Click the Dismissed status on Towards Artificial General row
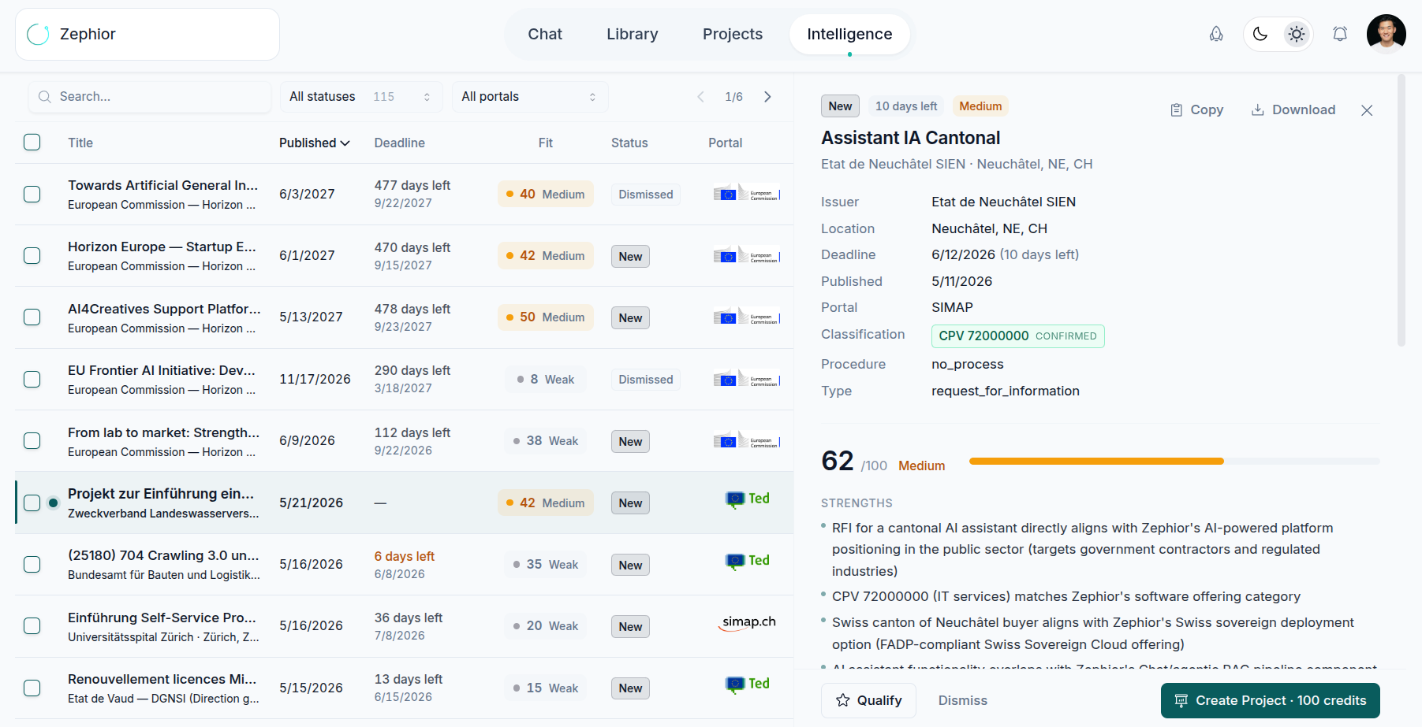The image size is (1422, 727). tap(646, 195)
